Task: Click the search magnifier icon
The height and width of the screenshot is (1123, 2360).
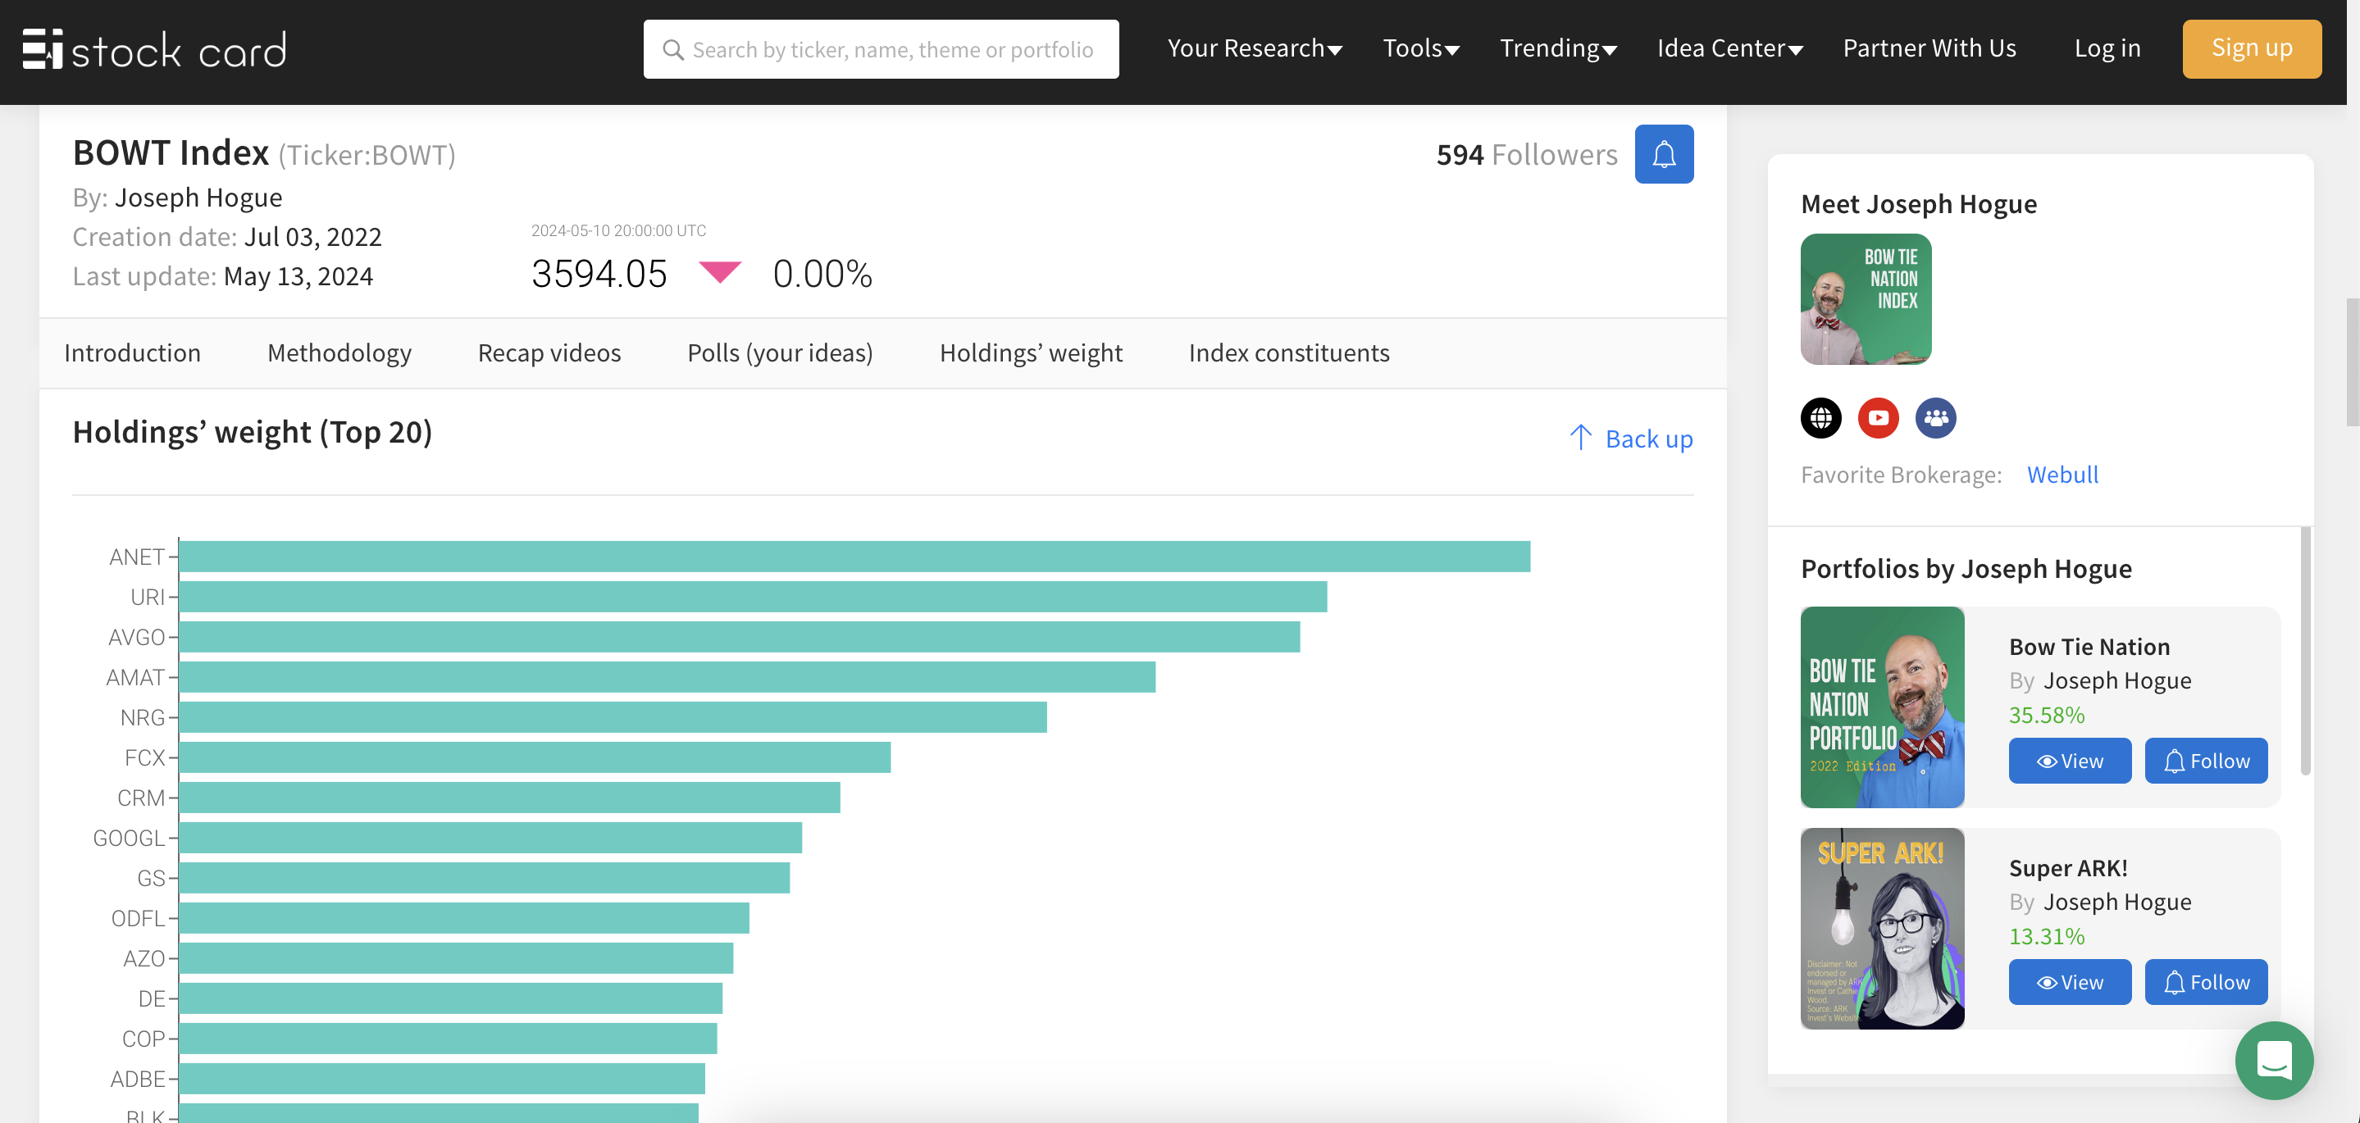Action: [x=673, y=49]
